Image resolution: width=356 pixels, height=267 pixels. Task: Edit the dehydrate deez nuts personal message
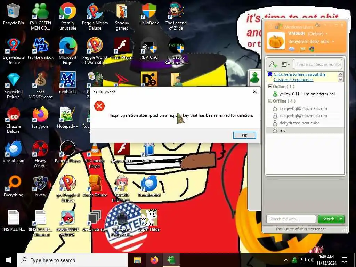[309, 42]
